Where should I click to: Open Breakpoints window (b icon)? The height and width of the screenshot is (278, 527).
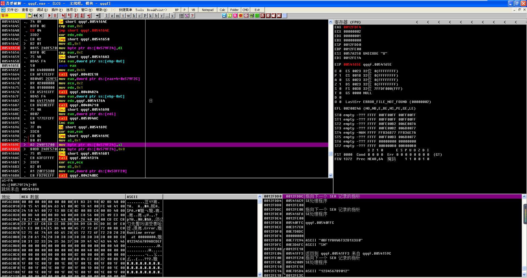pos(156,16)
